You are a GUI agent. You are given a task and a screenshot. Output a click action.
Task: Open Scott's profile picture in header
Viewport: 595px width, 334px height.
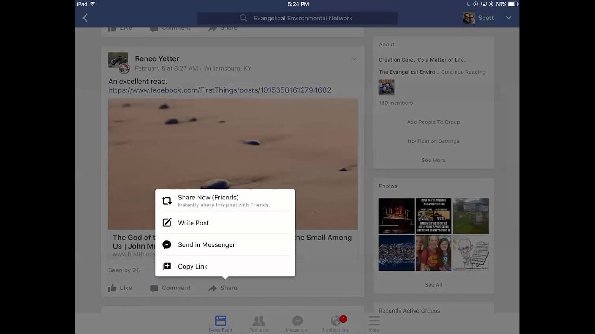point(469,18)
